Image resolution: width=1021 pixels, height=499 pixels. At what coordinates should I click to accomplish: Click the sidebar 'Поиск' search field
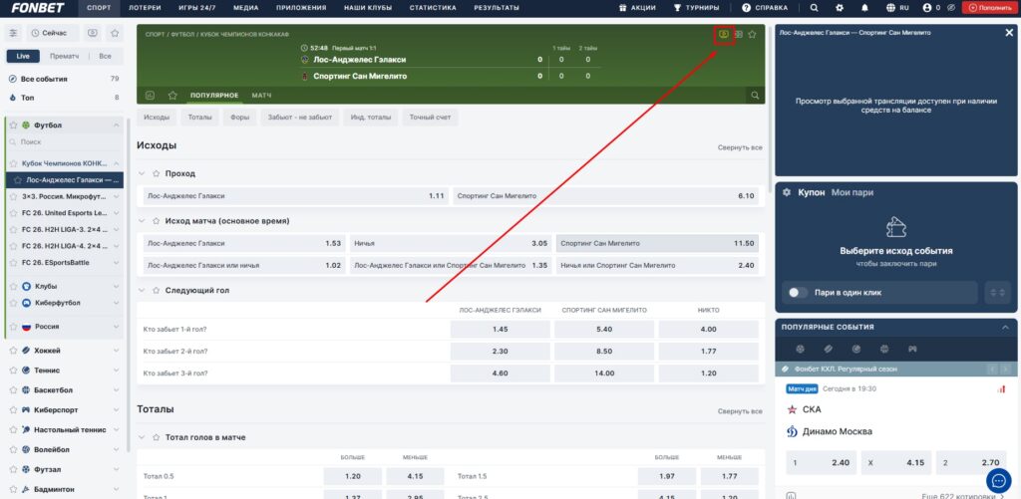(65, 142)
